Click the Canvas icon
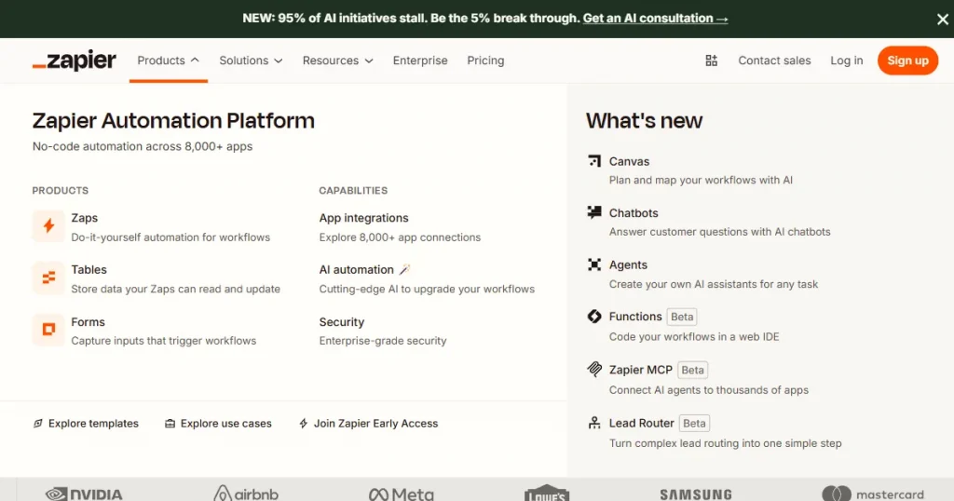954x501 pixels. [x=594, y=161]
